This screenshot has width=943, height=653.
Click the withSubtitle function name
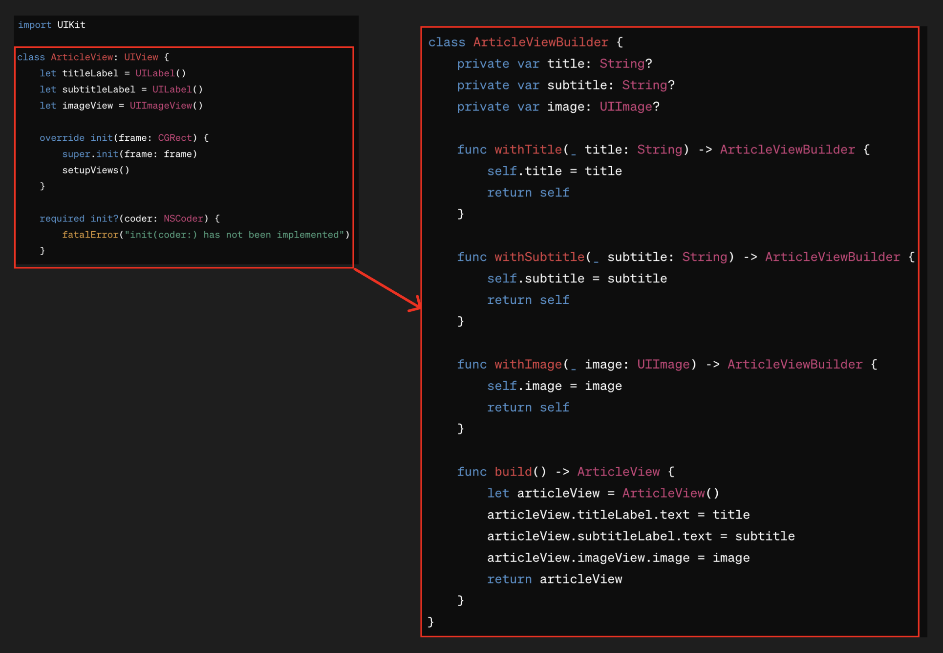click(539, 257)
